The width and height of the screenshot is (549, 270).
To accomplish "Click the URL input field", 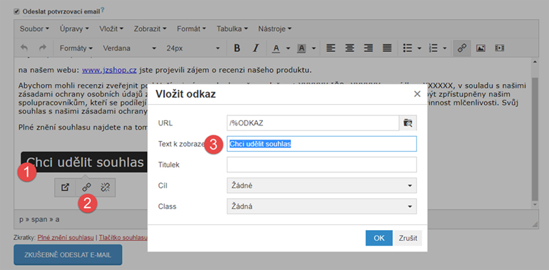I will point(313,123).
